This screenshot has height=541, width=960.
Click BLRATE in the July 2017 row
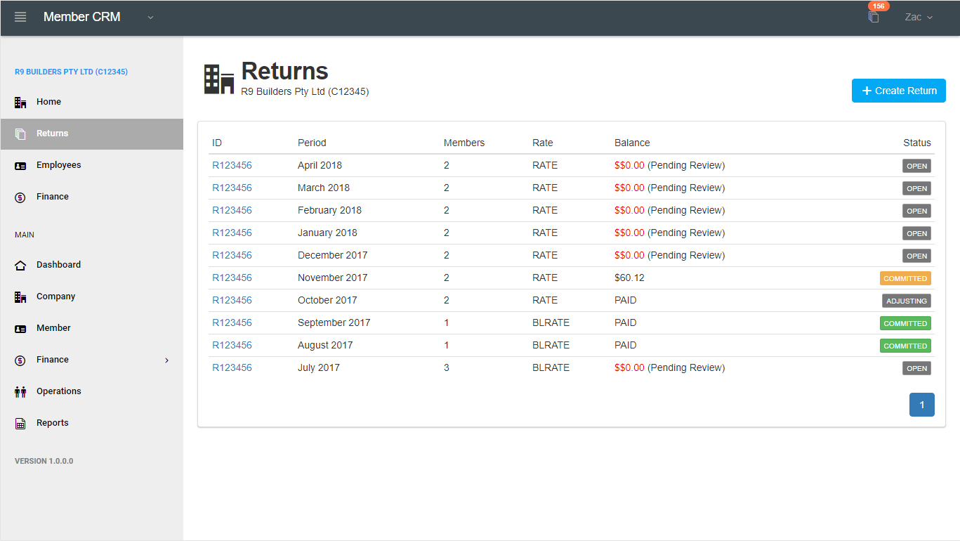tap(551, 367)
